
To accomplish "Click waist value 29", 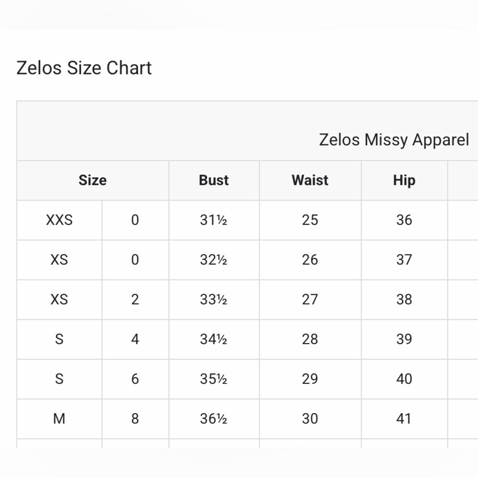I will (x=310, y=379).
